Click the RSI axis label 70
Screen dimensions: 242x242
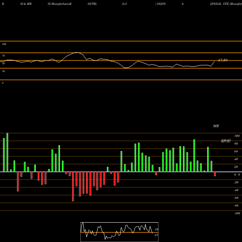[x=3, y=56]
